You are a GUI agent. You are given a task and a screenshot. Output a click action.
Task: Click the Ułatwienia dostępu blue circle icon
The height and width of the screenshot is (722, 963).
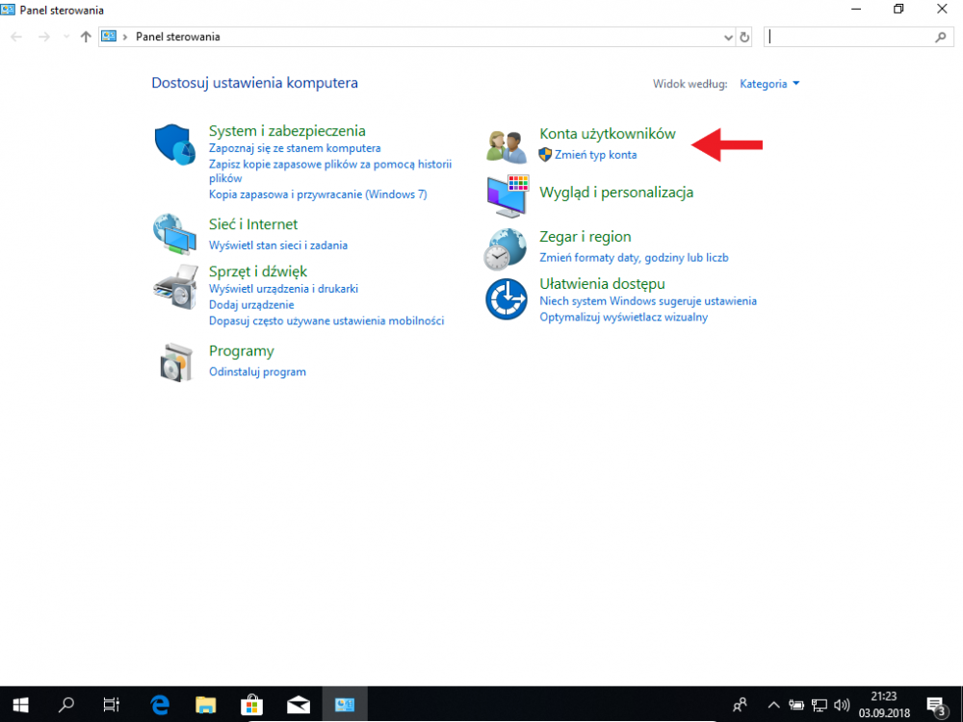tap(507, 299)
